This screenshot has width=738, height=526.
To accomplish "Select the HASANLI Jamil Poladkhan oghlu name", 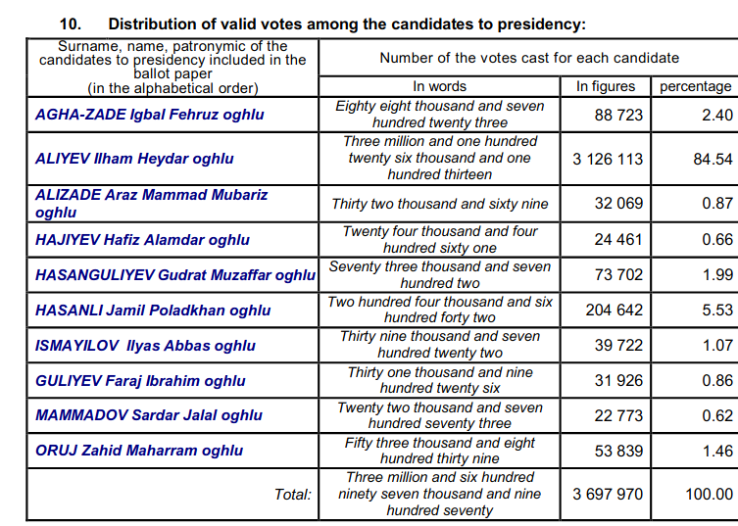I will 153,311.
